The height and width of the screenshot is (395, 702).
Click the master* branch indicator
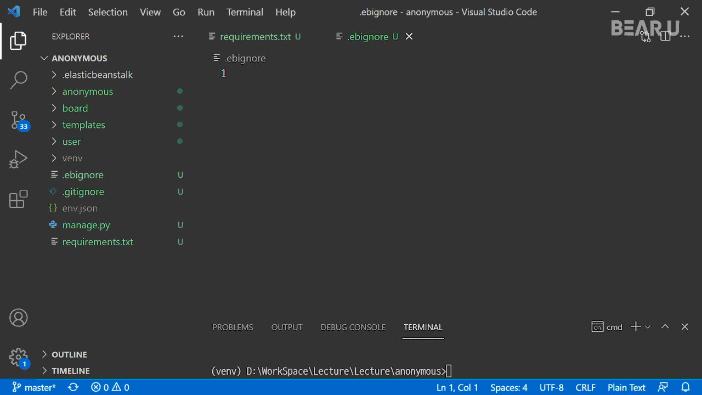[x=34, y=387]
